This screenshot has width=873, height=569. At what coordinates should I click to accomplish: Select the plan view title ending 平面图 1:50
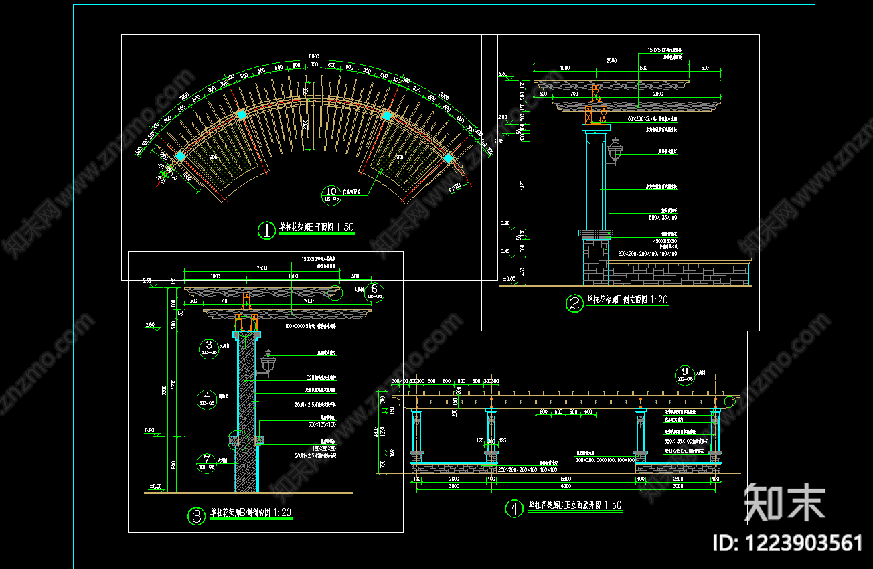[317, 228]
